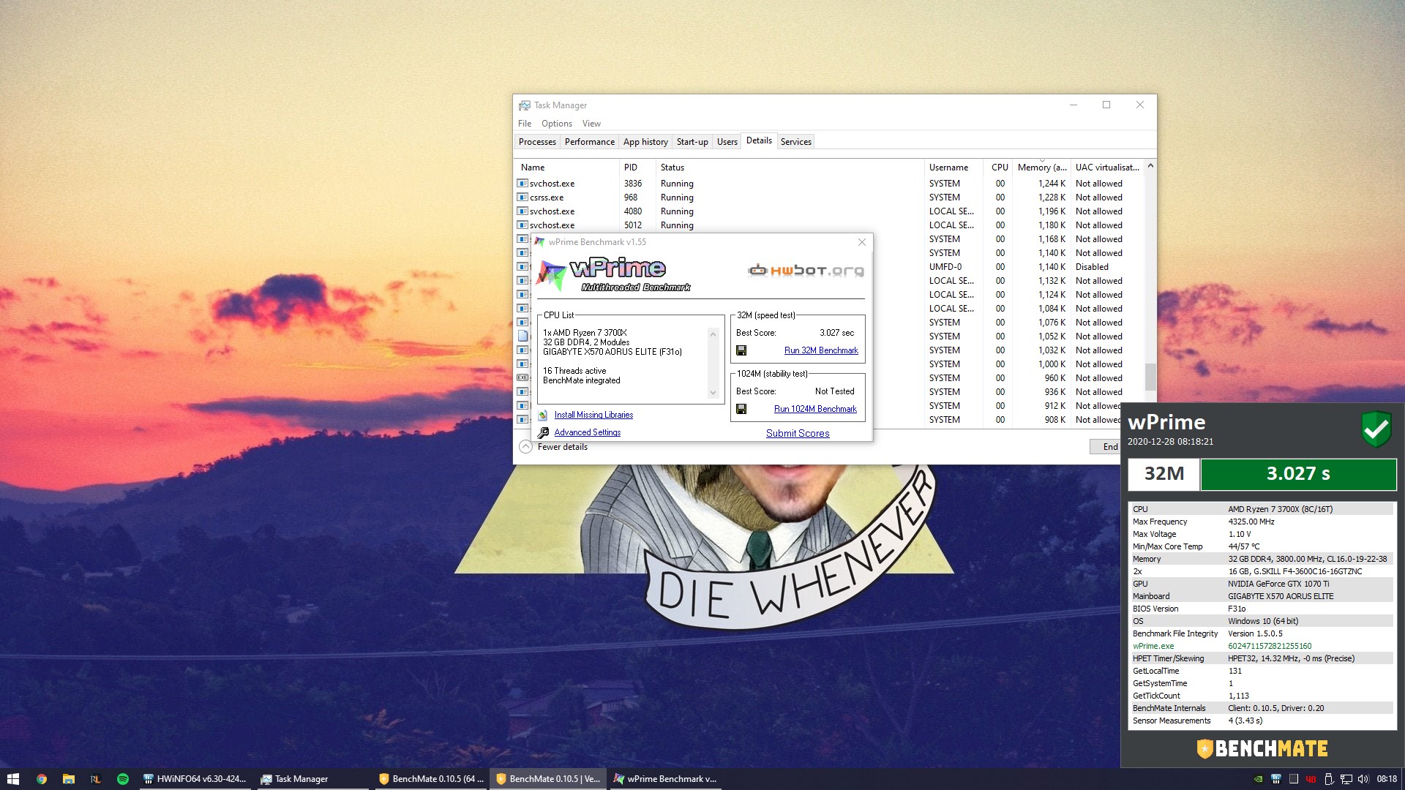Viewport: 1405px width, 790px height.
Task: Open the volume tray icon
Action: pos(1363,779)
